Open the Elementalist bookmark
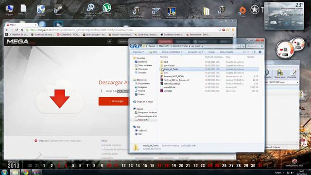The width and height of the screenshot is (311, 175). (198, 35)
